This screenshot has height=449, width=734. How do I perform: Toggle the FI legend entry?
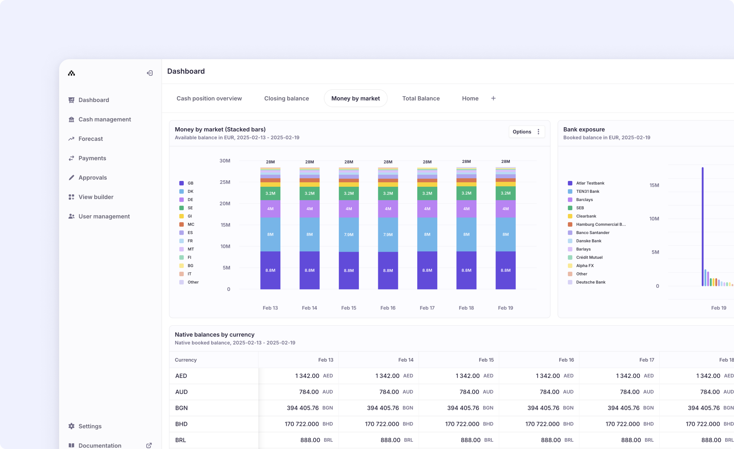point(185,257)
